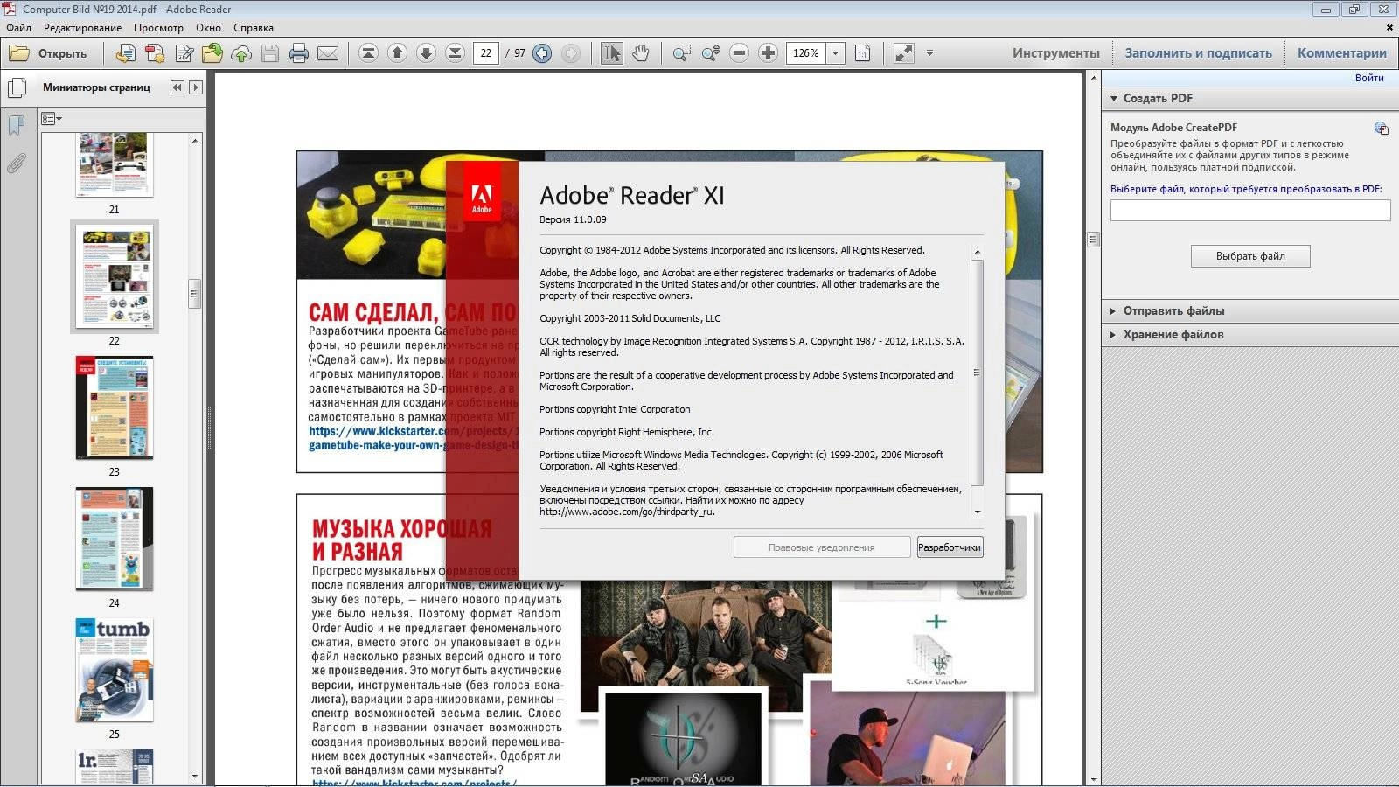Click the fill and sign pencil icon

[184, 53]
